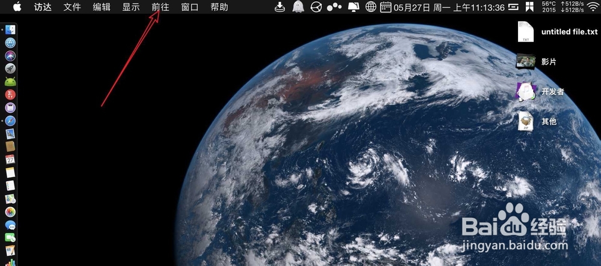Select the 其他 ZIP file on desktop
601x266 pixels.
coord(525,122)
